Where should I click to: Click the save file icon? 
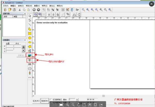coord(14,10)
